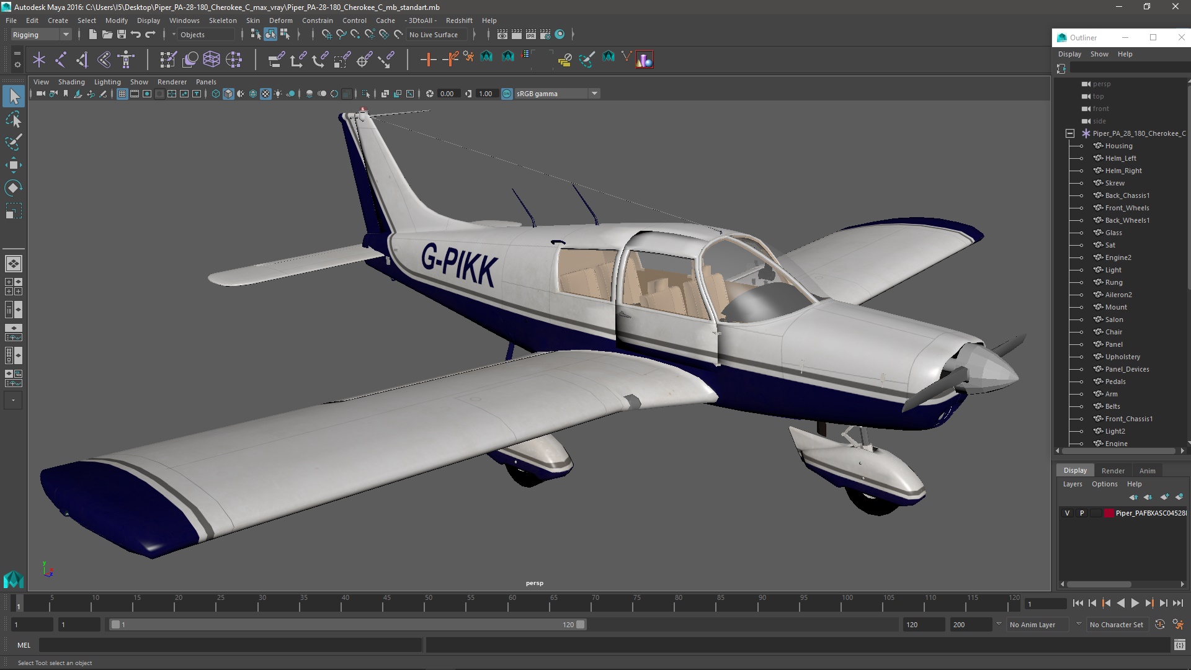Click the MEL command input field
Screen dimensions: 1191x670
tap(230, 645)
